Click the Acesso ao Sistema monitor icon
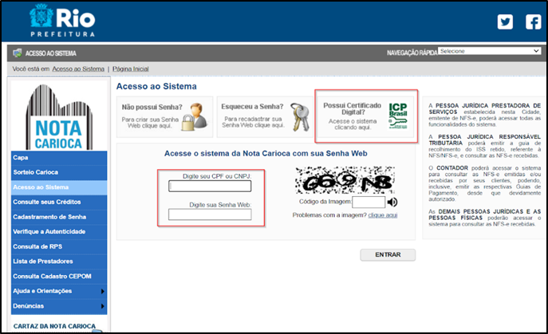This screenshot has width=548, height=334. [17, 53]
